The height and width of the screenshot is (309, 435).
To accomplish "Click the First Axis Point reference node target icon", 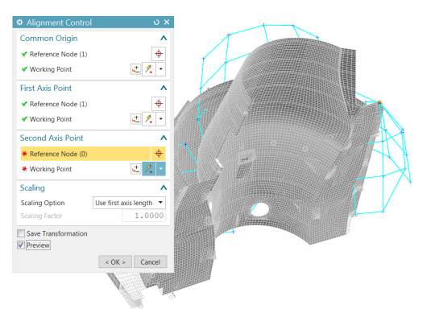I will tap(159, 104).
